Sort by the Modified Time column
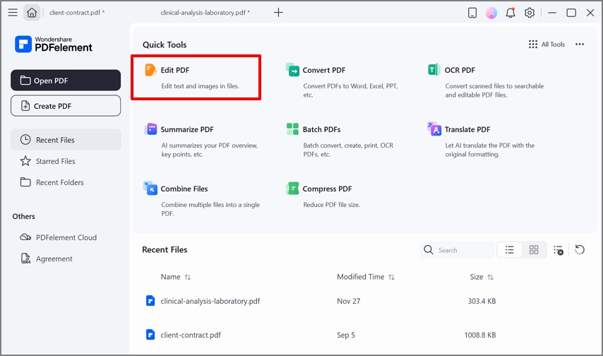Image resolution: width=603 pixels, height=356 pixels. [x=366, y=277]
